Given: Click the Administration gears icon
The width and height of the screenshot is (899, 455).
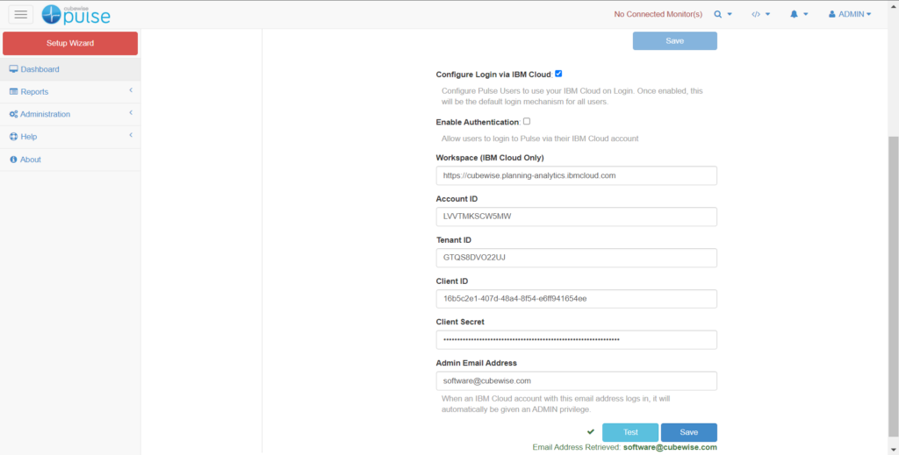Looking at the screenshot, I should point(14,115).
